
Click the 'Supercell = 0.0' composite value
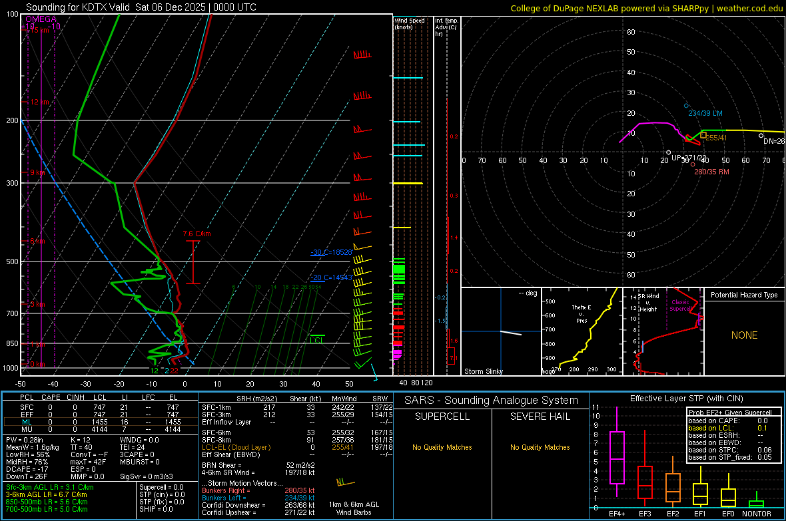click(161, 487)
